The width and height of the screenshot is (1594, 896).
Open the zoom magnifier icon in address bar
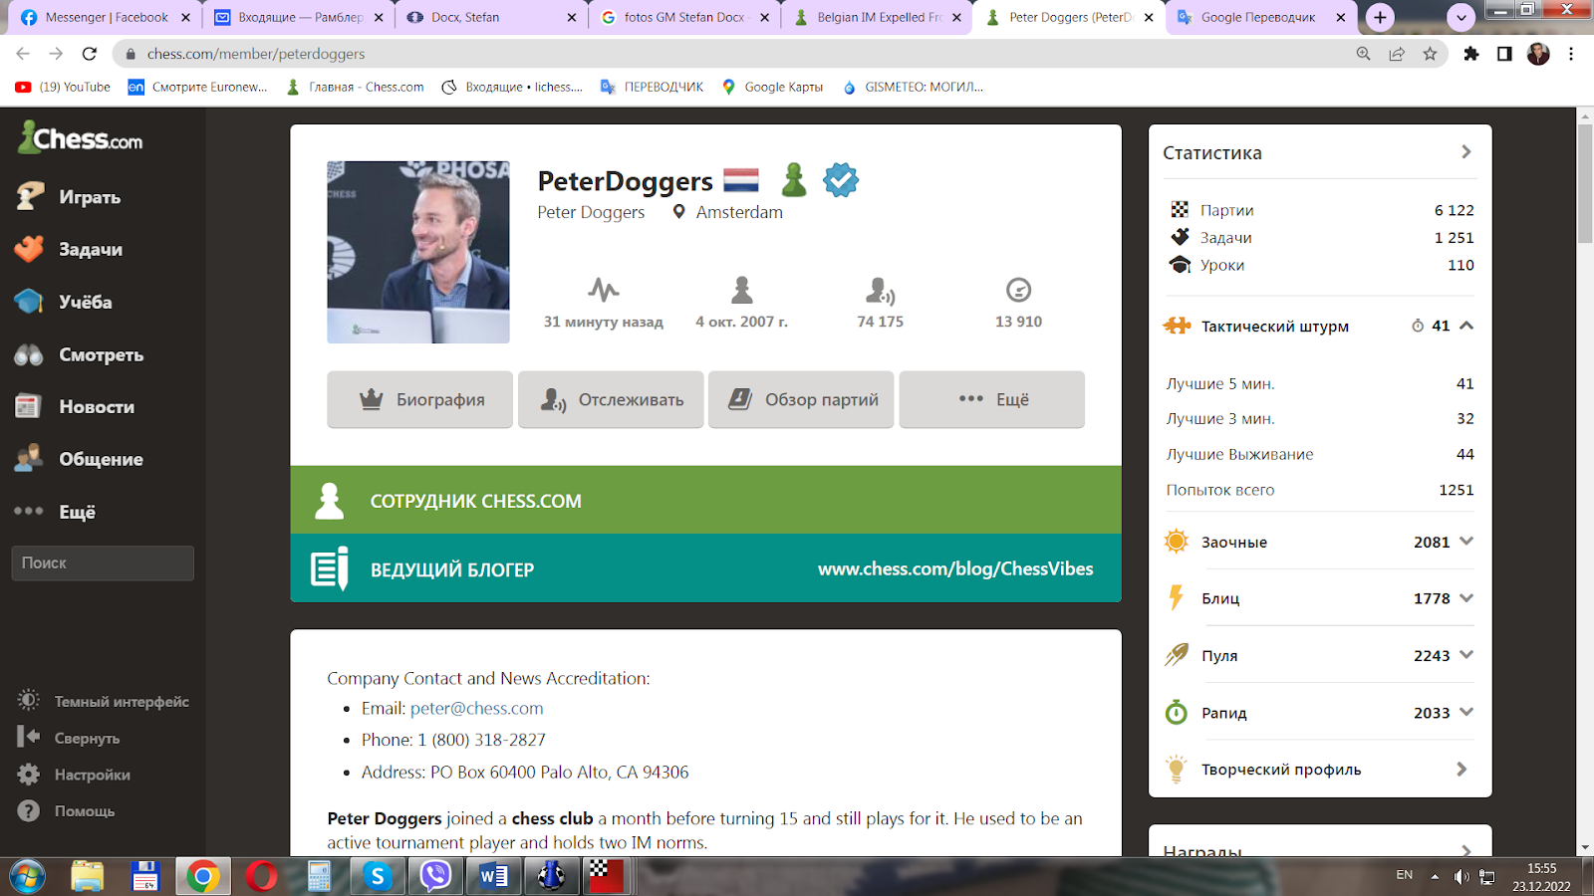click(1364, 54)
